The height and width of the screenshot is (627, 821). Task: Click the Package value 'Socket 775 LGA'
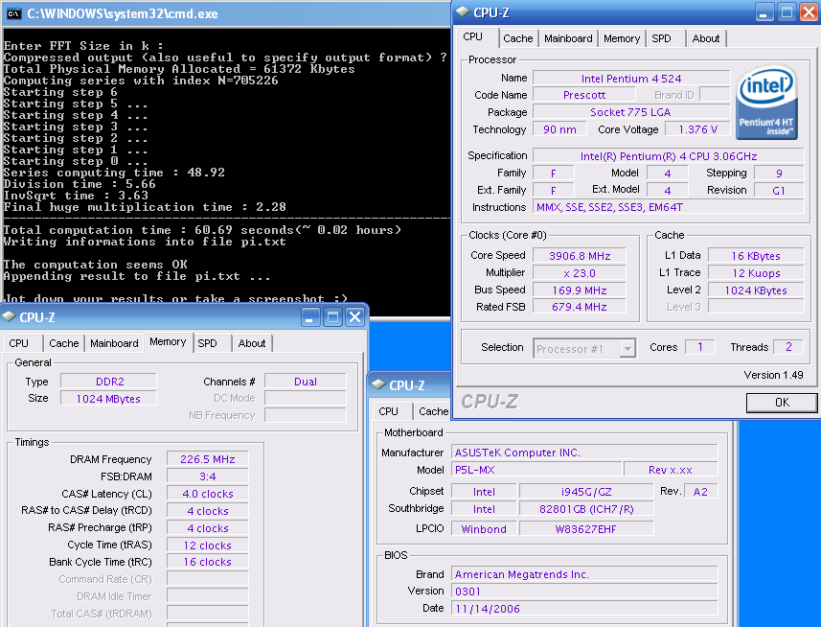click(x=631, y=112)
